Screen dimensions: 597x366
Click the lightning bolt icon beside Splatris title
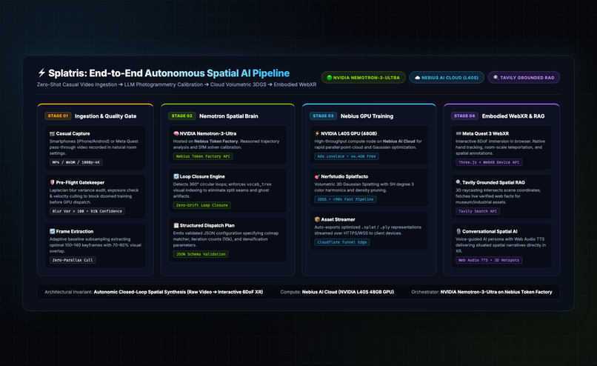click(41, 73)
